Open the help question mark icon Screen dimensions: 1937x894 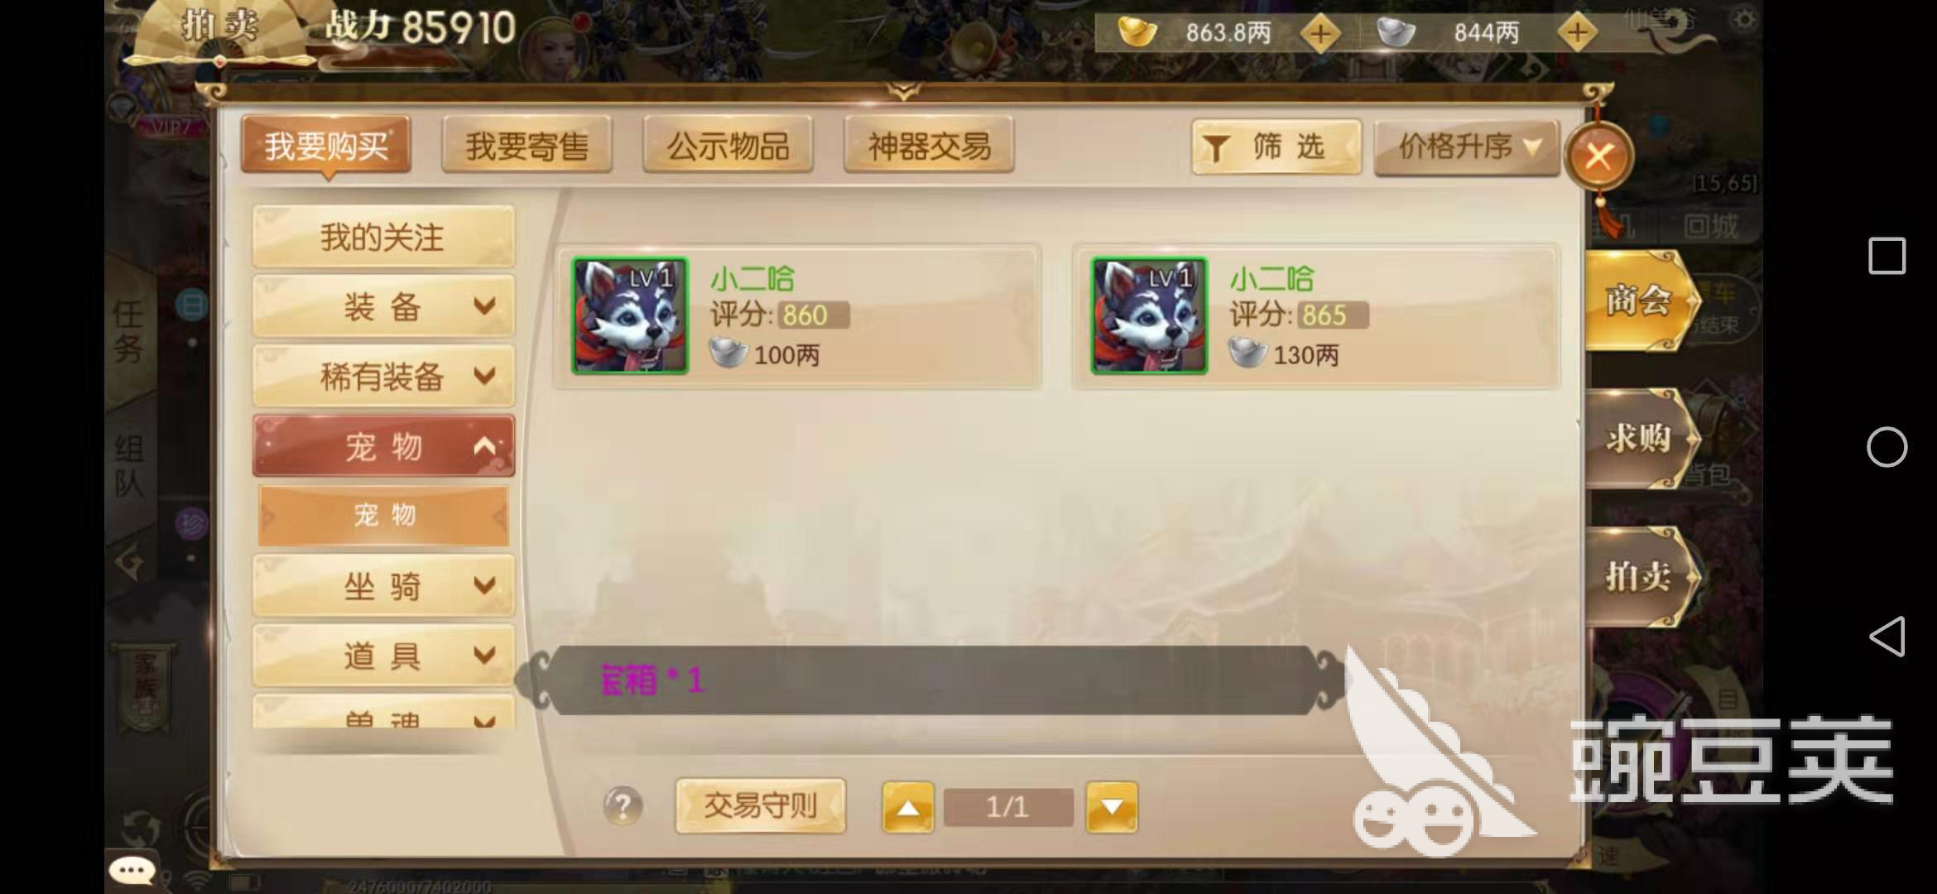(x=623, y=805)
